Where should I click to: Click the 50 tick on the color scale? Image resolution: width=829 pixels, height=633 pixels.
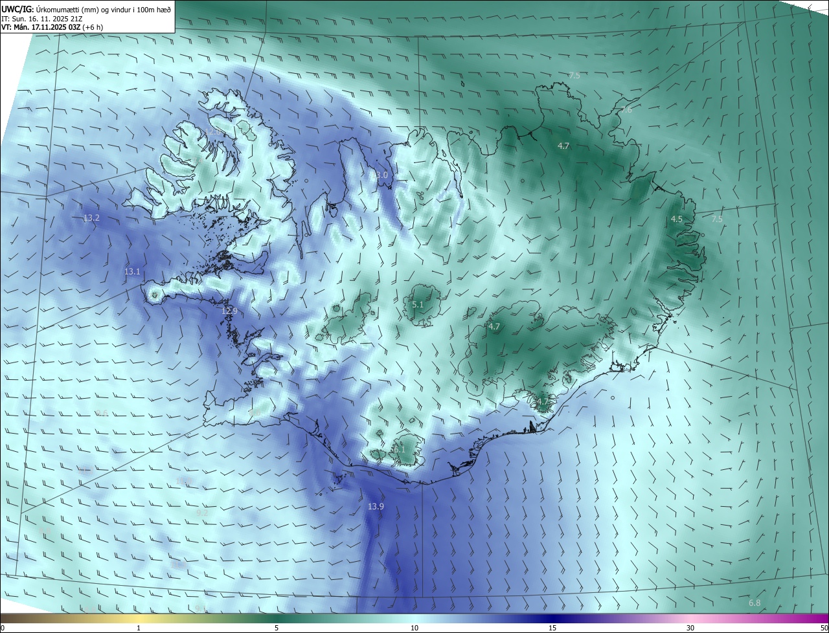click(824, 628)
